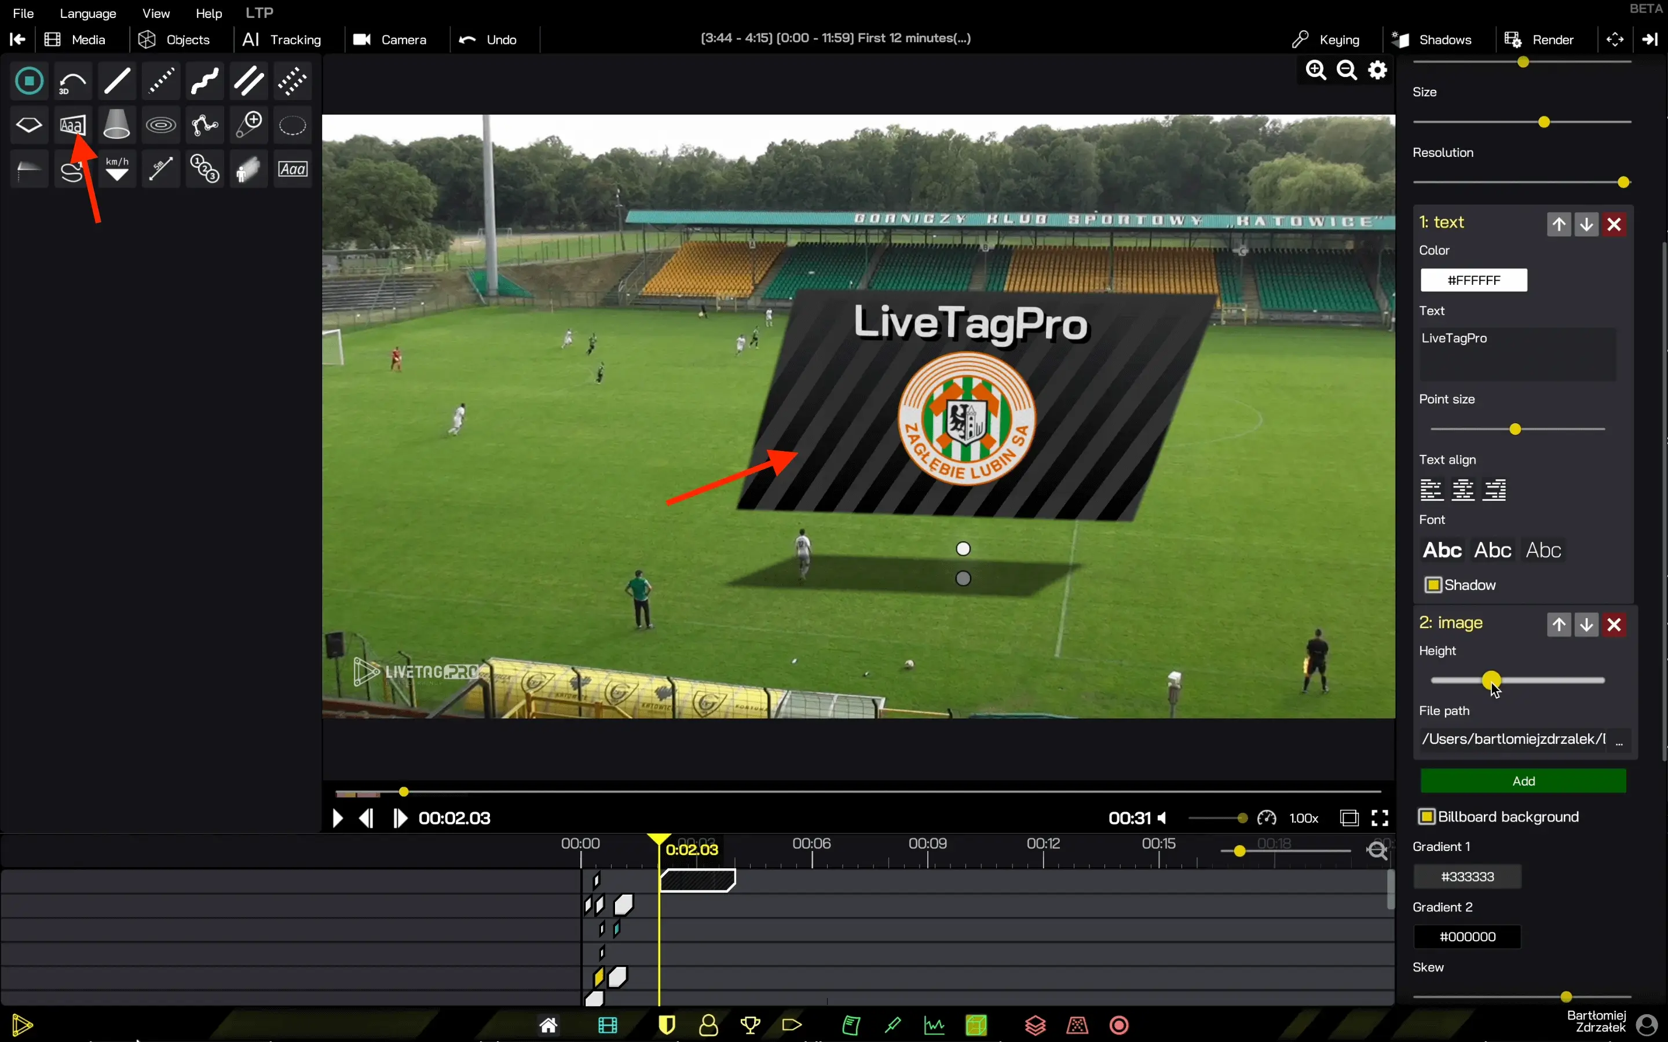Pick the magnifier zoom tool
Screen dimensions: 1668x1042
(248, 126)
